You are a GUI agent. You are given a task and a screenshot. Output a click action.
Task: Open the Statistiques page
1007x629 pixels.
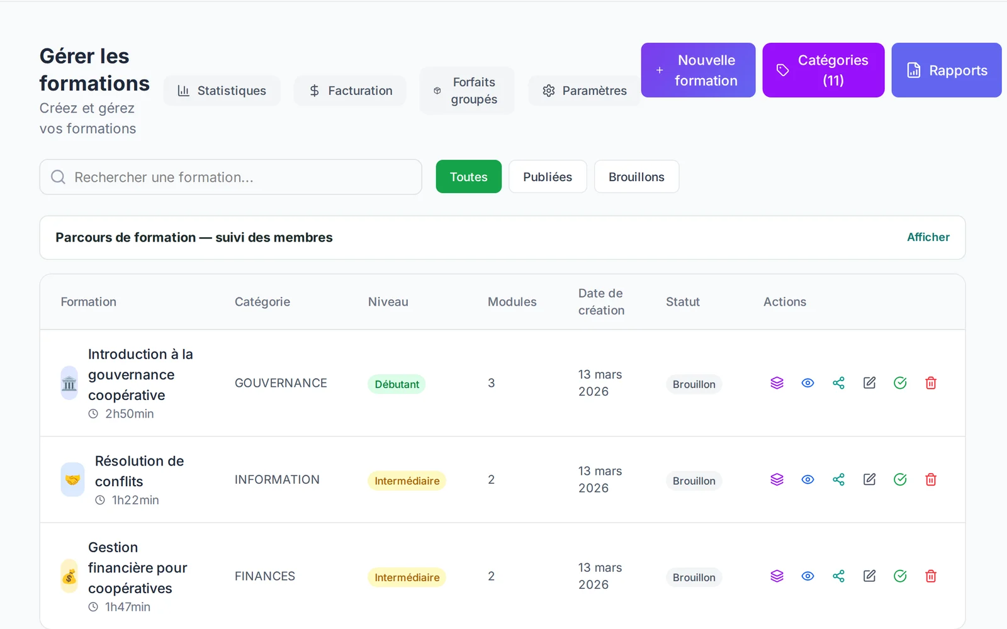[222, 91]
